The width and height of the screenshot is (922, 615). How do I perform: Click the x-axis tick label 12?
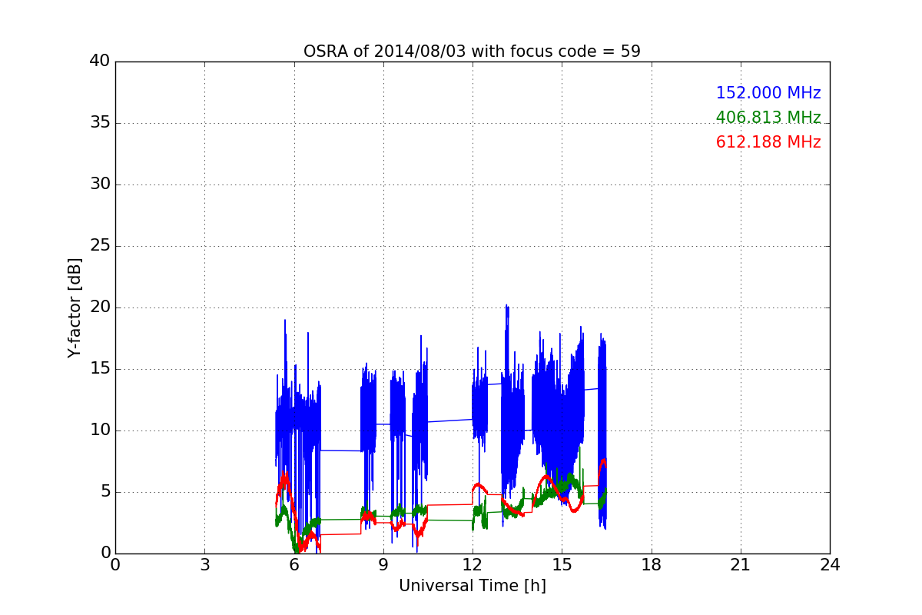tap(473, 565)
